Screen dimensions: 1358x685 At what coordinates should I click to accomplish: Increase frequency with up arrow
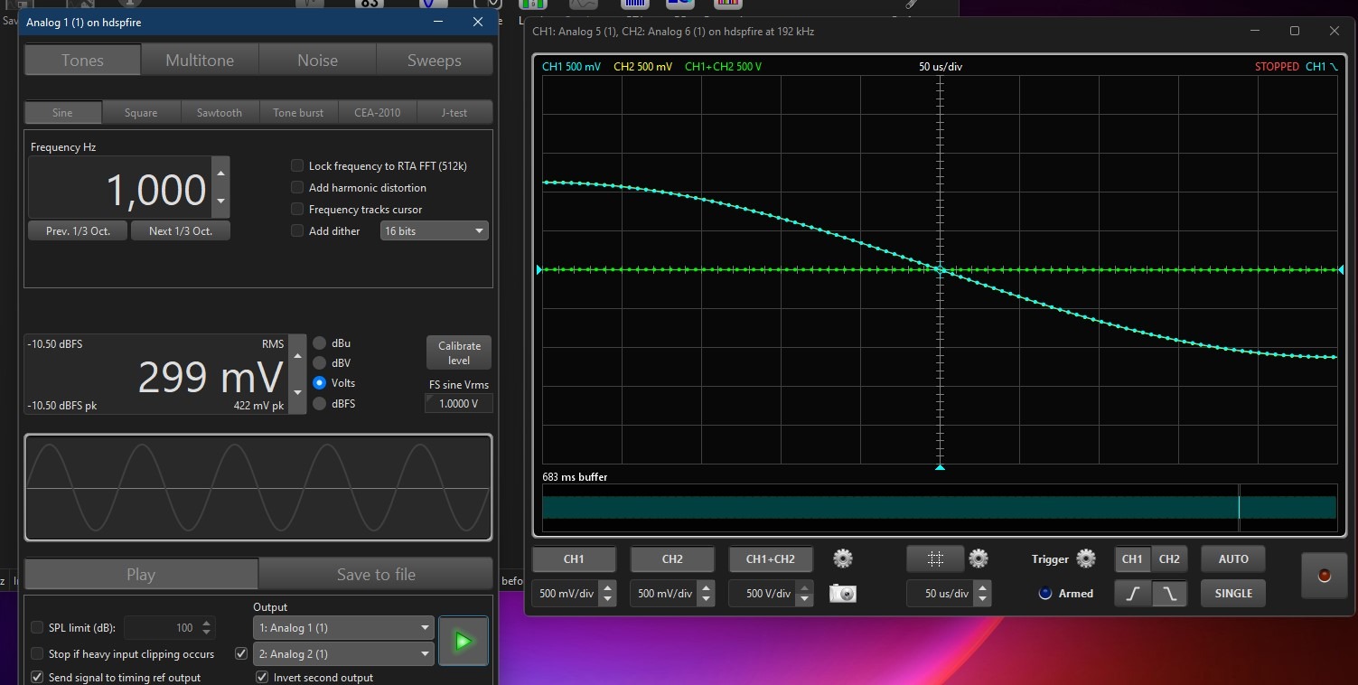pyautogui.click(x=220, y=173)
